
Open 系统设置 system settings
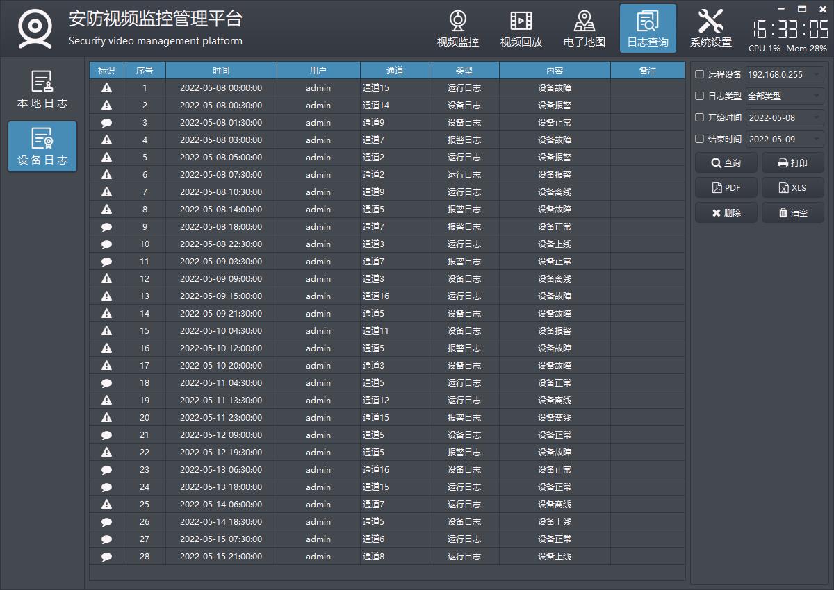[x=710, y=29]
